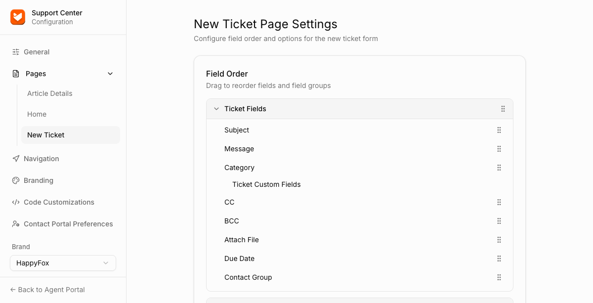Click the Navigation arrow icon
The width and height of the screenshot is (593, 303).
coord(16,159)
